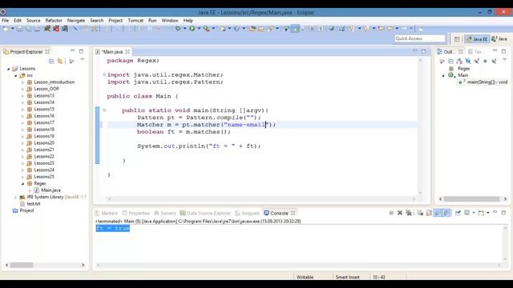Open the Navigate menu
The width and height of the screenshot is (513, 288).
point(76,20)
